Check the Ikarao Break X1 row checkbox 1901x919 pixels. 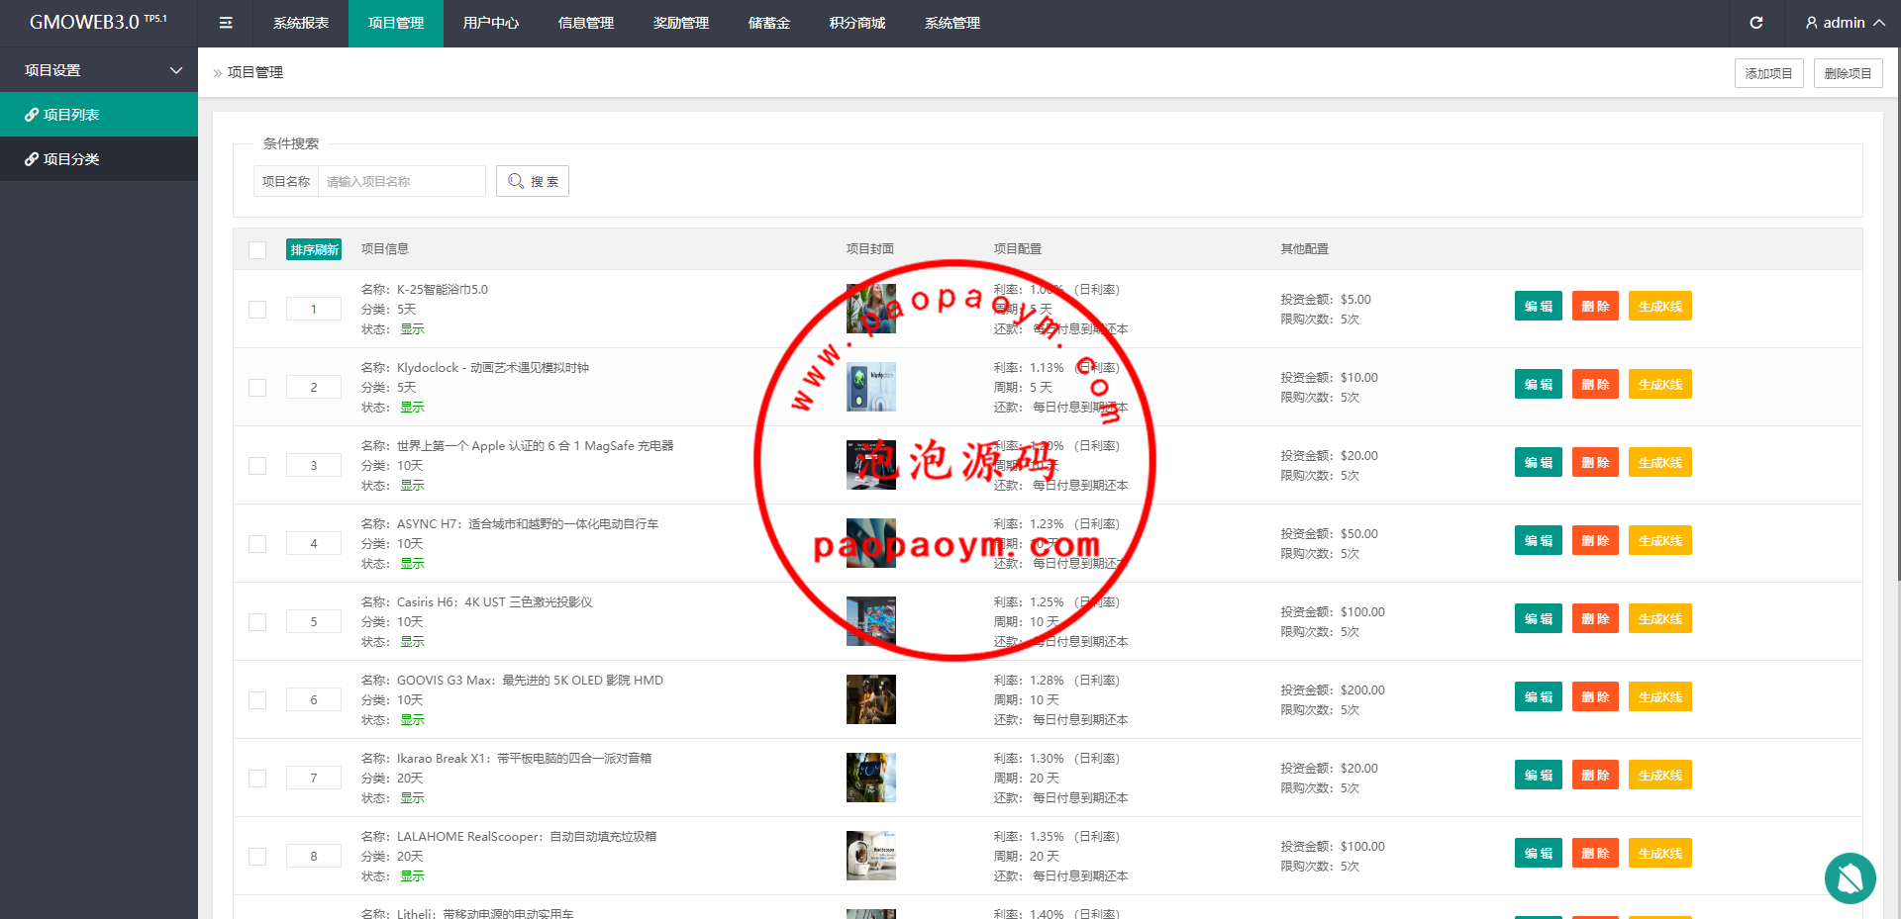[x=257, y=778]
